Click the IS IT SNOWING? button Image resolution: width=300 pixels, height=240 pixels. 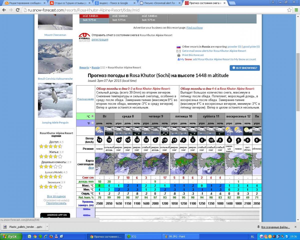pos(245,68)
